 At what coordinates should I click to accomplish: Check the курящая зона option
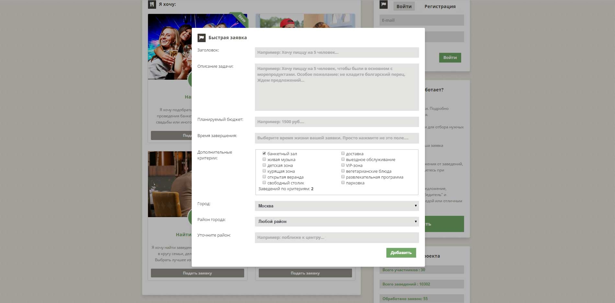point(264,171)
